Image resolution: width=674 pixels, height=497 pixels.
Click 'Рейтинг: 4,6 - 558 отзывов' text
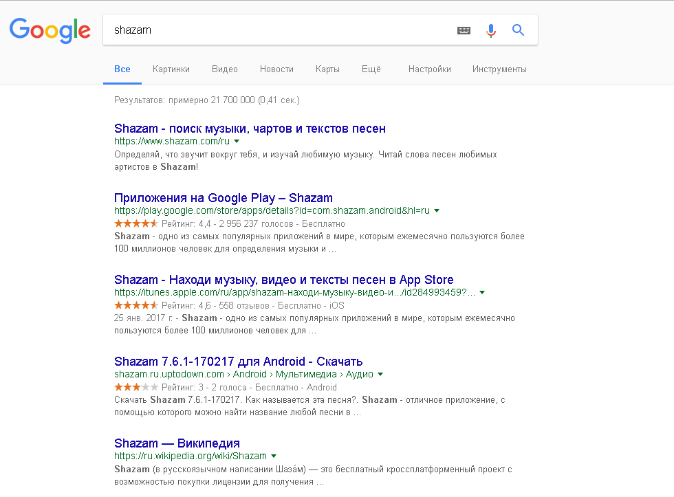click(253, 305)
